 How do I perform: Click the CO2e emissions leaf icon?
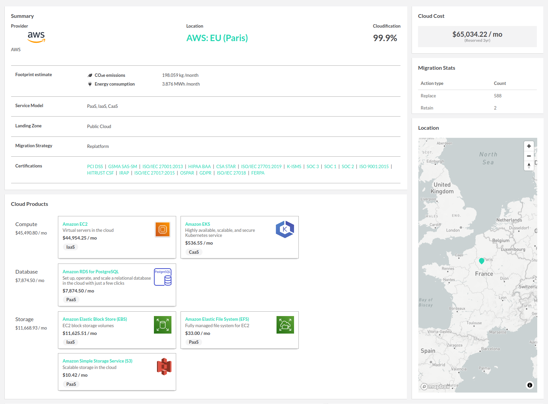point(90,75)
